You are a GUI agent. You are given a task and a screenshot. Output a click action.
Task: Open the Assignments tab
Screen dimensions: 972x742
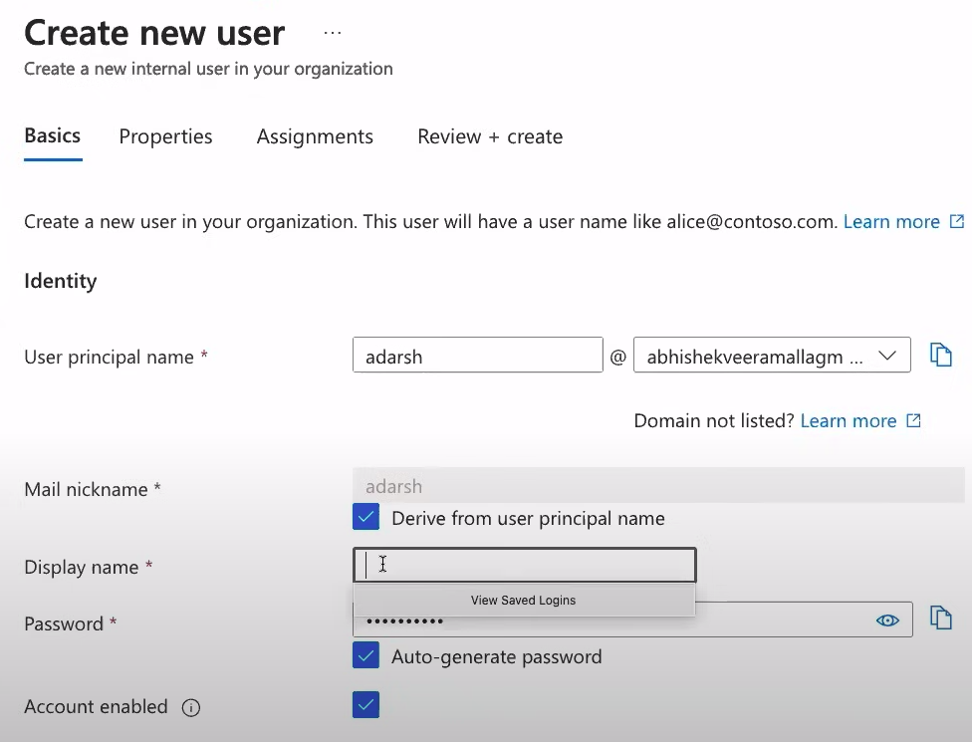pos(315,136)
